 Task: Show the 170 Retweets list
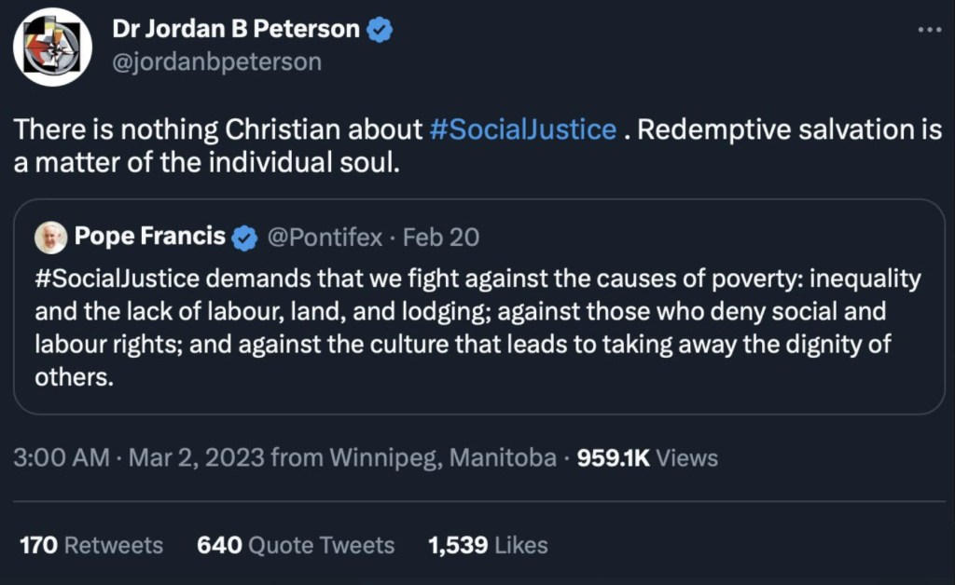click(90, 545)
